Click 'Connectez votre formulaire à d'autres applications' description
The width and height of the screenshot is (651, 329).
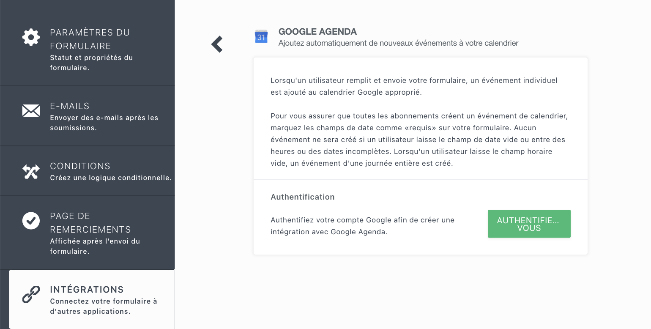pyautogui.click(x=103, y=307)
